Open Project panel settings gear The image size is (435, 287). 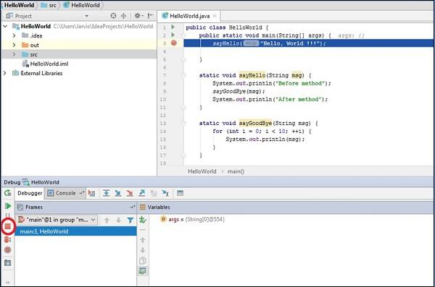138,16
